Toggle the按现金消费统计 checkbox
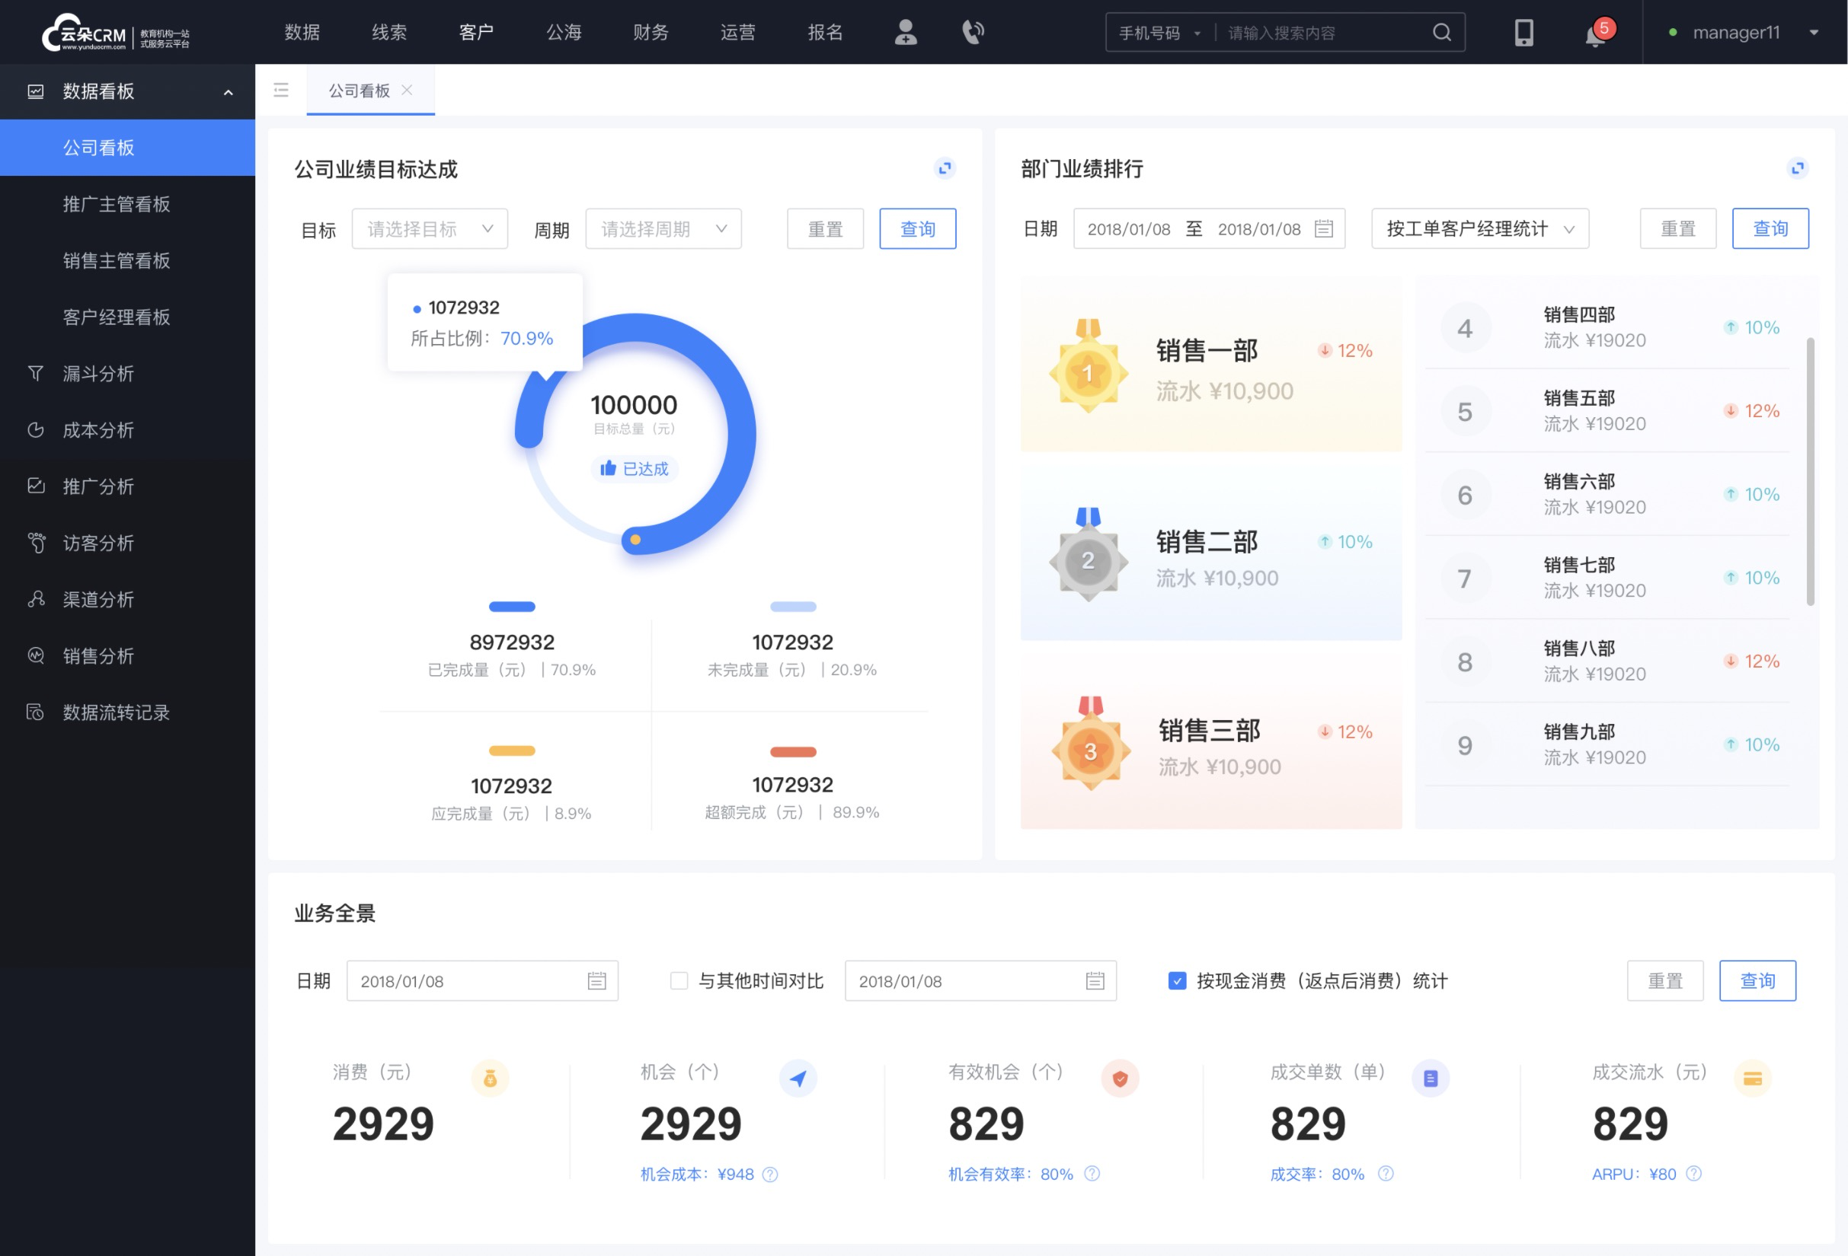1848x1256 pixels. (1172, 981)
